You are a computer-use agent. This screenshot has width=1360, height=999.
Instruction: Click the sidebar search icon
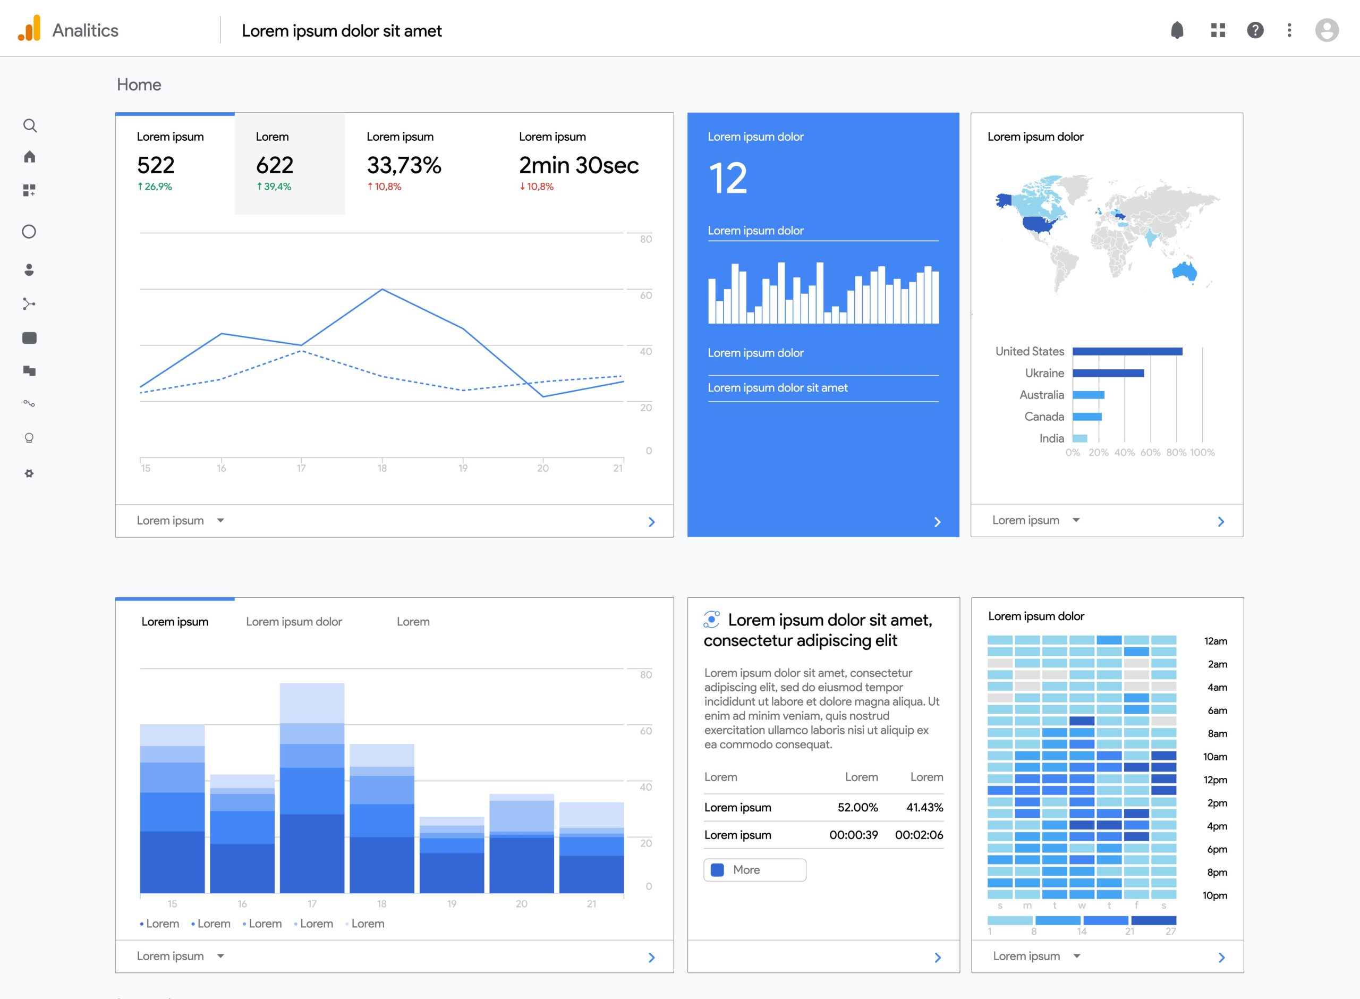(x=30, y=126)
